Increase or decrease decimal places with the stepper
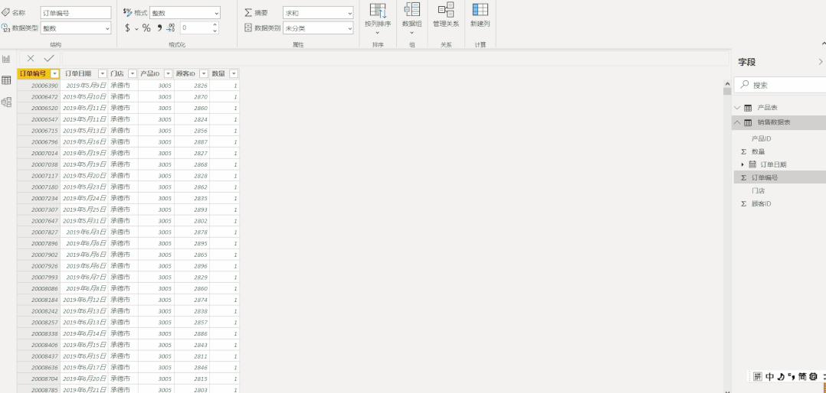 tap(215, 28)
